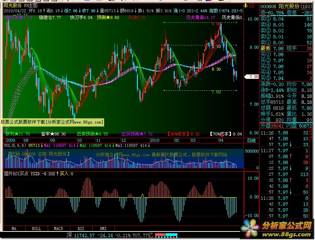Image resolution: width=315 pixels, height=240 pixels.
Task: Click the 近买预测★7.72 label
Action: click(x=137, y=134)
